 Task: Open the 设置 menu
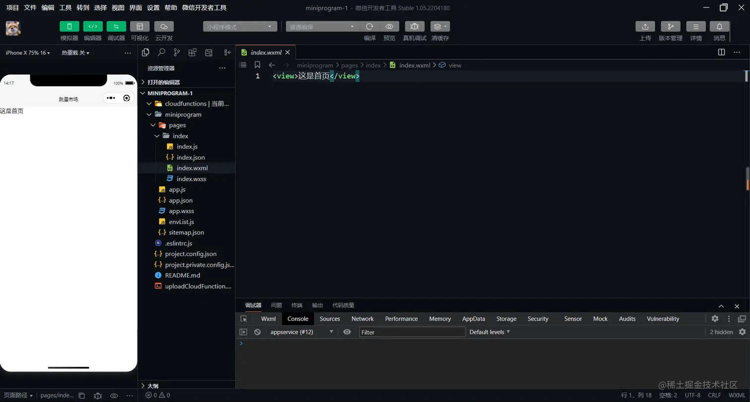pos(153,7)
